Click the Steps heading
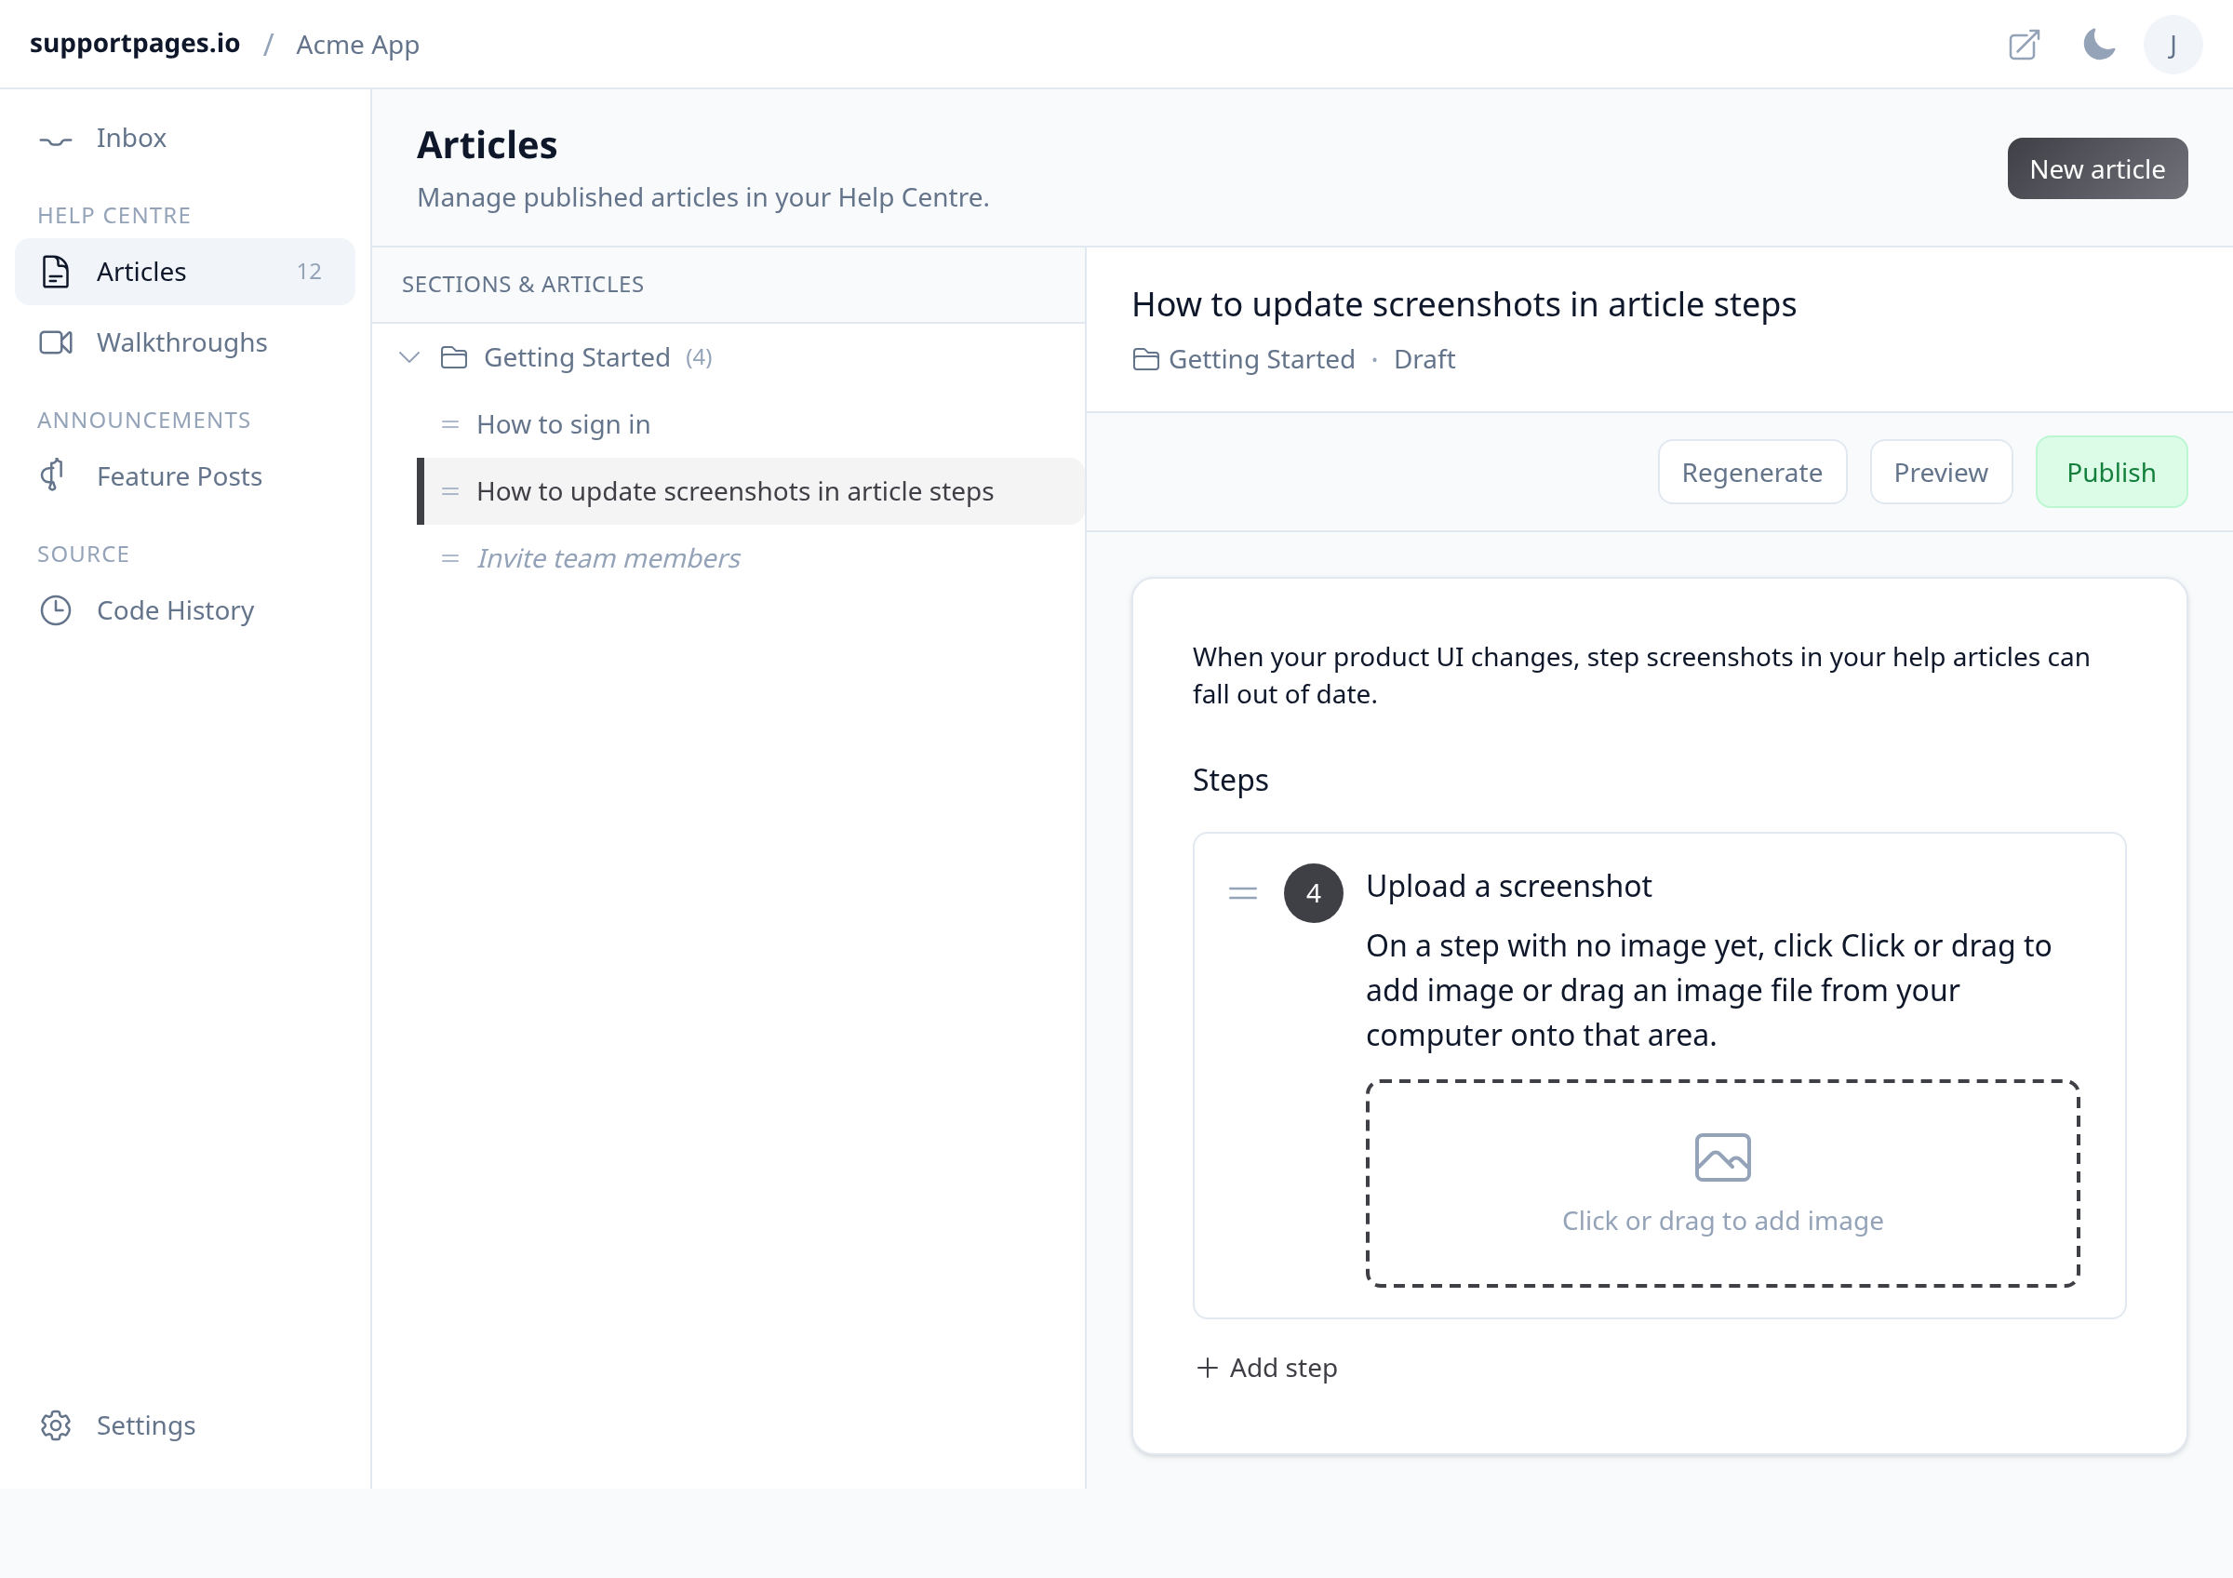This screenshot has width=2233, height=1578. [x=1230, y=780]
